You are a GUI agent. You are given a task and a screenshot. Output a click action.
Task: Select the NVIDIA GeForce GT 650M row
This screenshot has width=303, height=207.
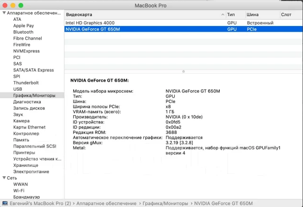[x=183, y=29]
